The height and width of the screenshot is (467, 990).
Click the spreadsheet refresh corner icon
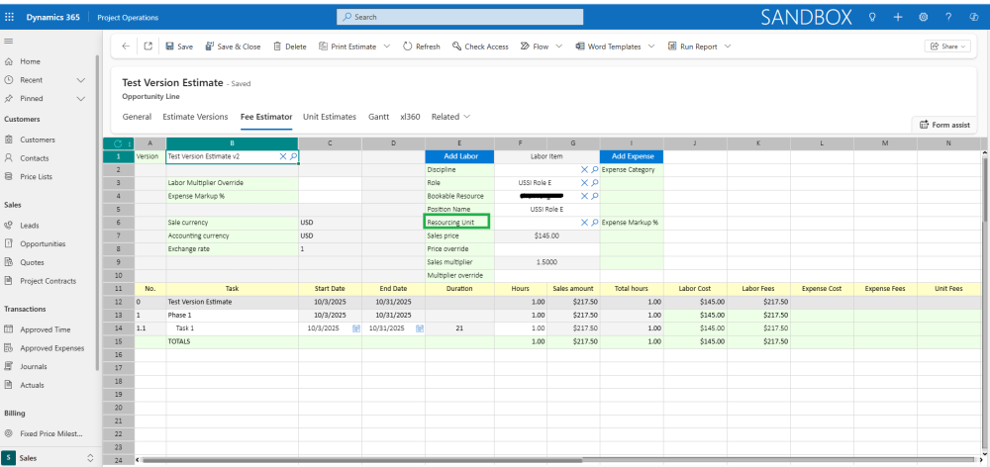(x=118, y=144)
